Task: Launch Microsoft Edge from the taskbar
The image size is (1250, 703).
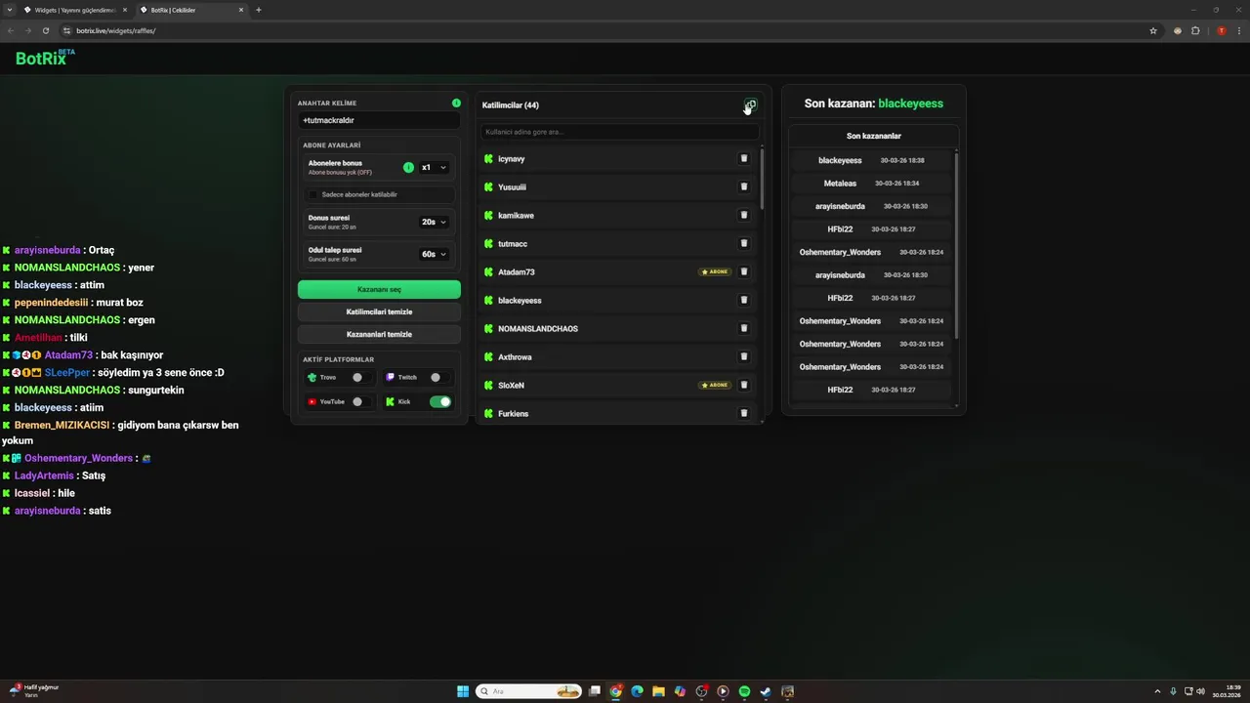Action: pos(637,691)
